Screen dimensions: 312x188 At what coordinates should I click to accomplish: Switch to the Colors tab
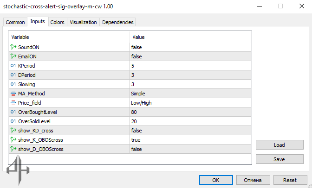point(58,22)
